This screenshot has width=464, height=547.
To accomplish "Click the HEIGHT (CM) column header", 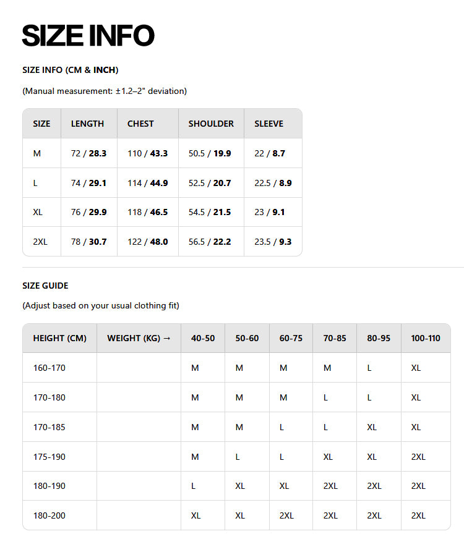I will tap(59, 338).
